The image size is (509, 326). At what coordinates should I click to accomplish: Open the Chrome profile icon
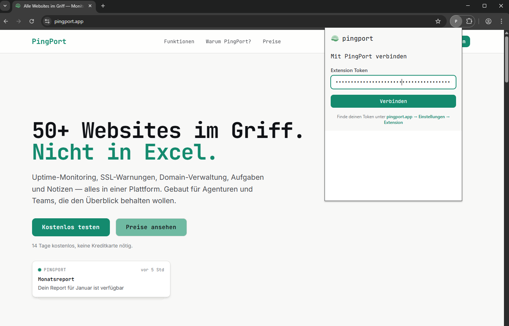coord(488,21)
